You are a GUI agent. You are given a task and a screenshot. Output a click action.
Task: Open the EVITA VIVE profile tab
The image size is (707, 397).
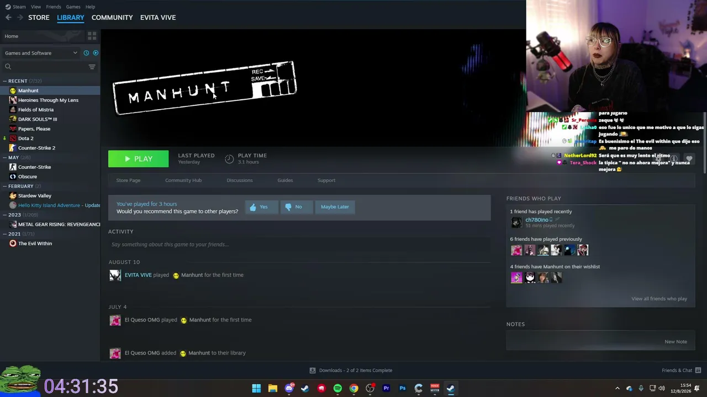[158, 18]
